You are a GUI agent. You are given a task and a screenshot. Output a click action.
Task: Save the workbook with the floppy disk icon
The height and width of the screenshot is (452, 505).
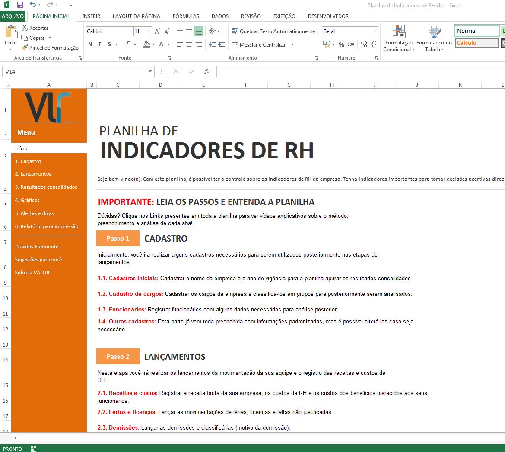tap(20, 5)
